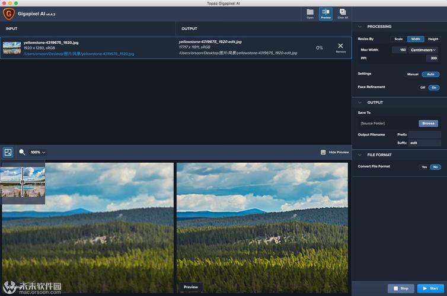Image resolution: width=447 pixels, height=296 pixels.
Task: Open the 100% zoom level dropdown
Action: [38, 152]
